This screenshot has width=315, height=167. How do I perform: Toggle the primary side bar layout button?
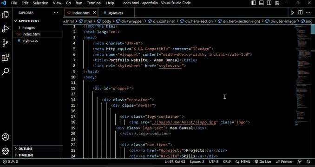[254, 3]
